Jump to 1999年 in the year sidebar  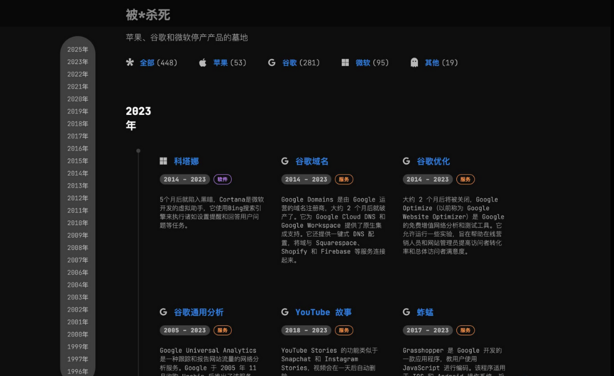(78, 347)
